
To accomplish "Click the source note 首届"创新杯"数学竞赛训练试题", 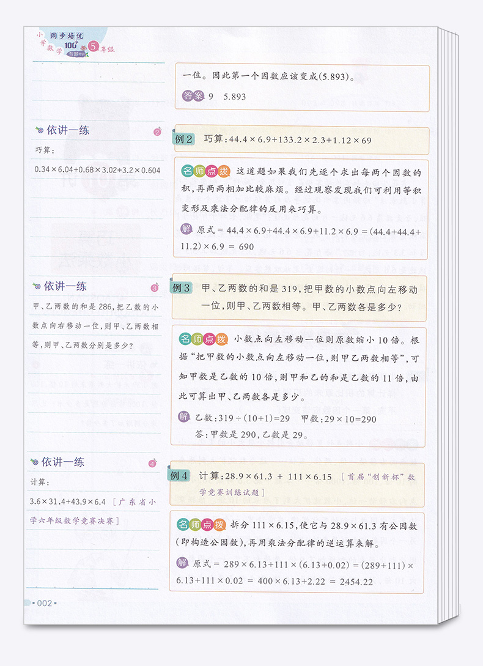I will tap(308, 484).
